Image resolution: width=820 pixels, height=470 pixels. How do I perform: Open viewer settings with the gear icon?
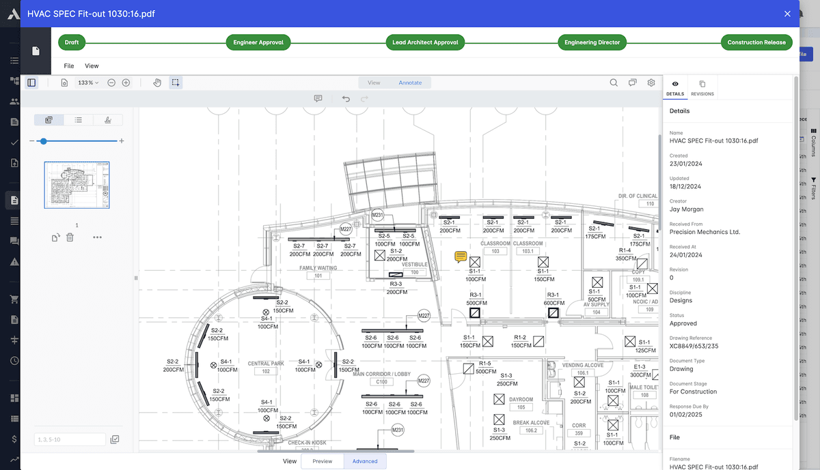click(651, 82)
